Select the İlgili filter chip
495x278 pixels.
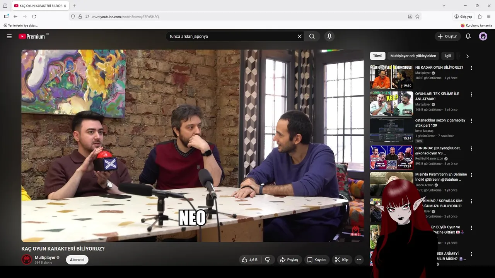pos(447,56)
